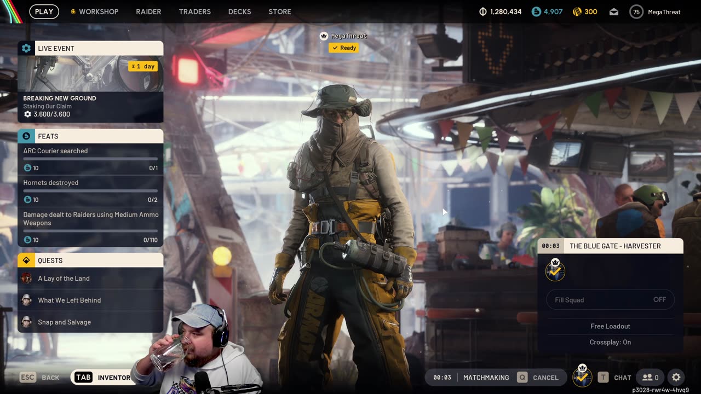Open the Snap and Salvage quest
The height and width of the screenshot is (394, 701).
tap(90, 322)
